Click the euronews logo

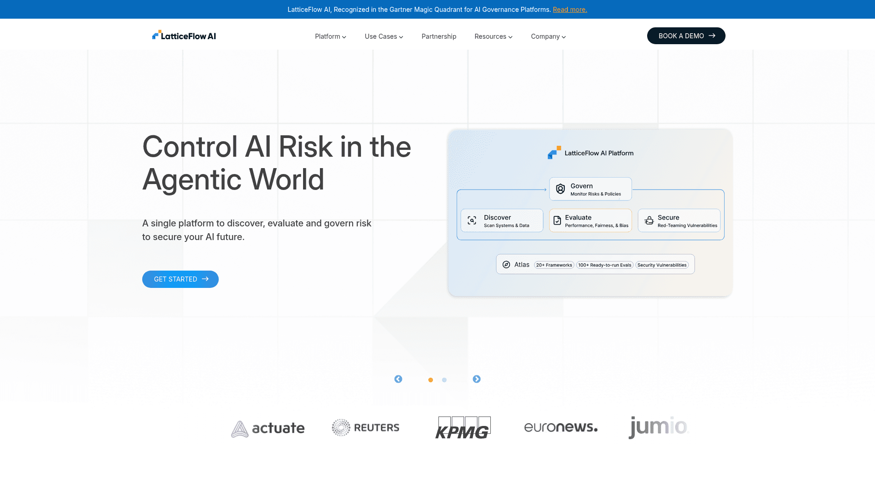(561, 427)
